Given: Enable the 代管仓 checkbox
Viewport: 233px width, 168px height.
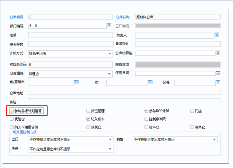Looking at the screenshot, I should (12, 119).
